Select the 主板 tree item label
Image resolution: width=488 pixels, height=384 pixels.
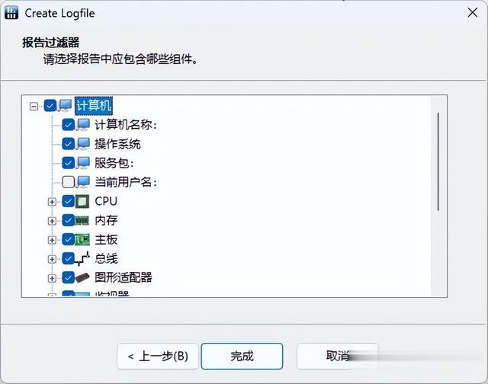tap(106, 240)
